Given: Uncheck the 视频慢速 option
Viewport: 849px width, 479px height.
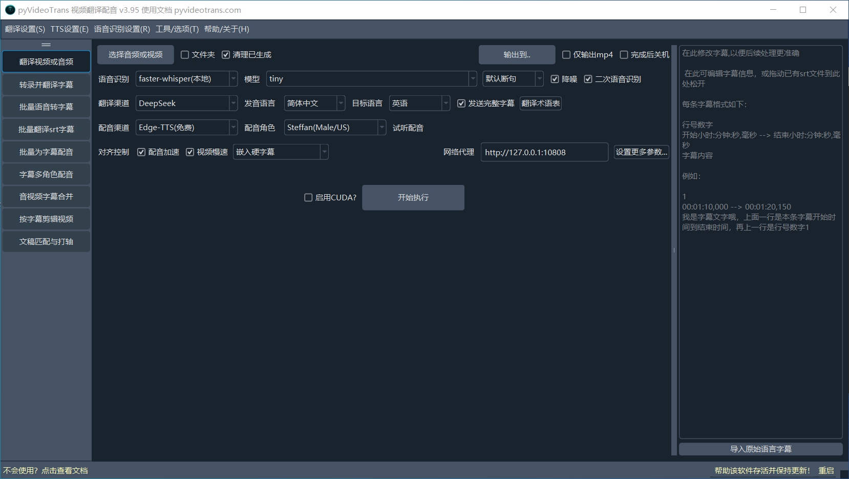Looking at the screenshot, I should [190, 152].
